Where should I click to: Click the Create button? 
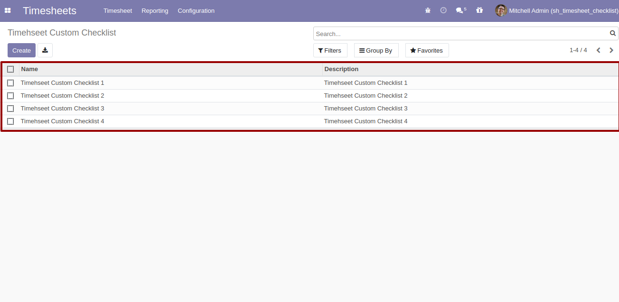coord(21,50)
